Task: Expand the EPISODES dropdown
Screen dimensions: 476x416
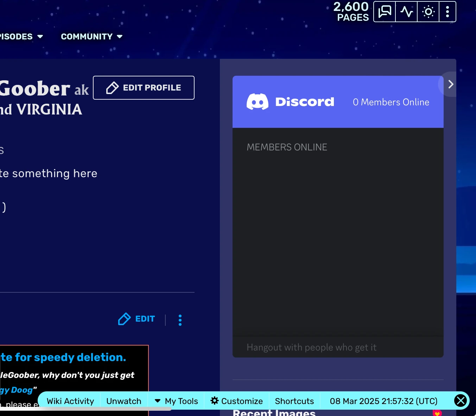Action: (21, 36)
